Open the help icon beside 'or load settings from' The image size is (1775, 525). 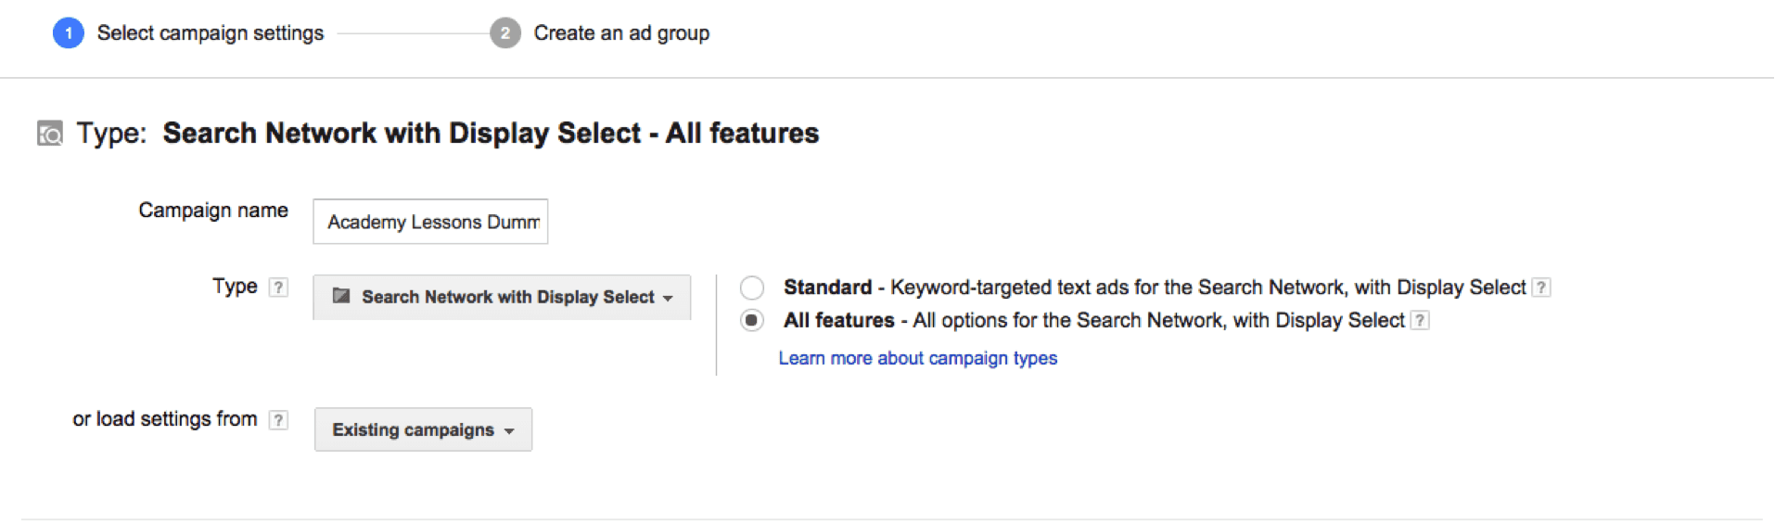(x=278, y=420)
